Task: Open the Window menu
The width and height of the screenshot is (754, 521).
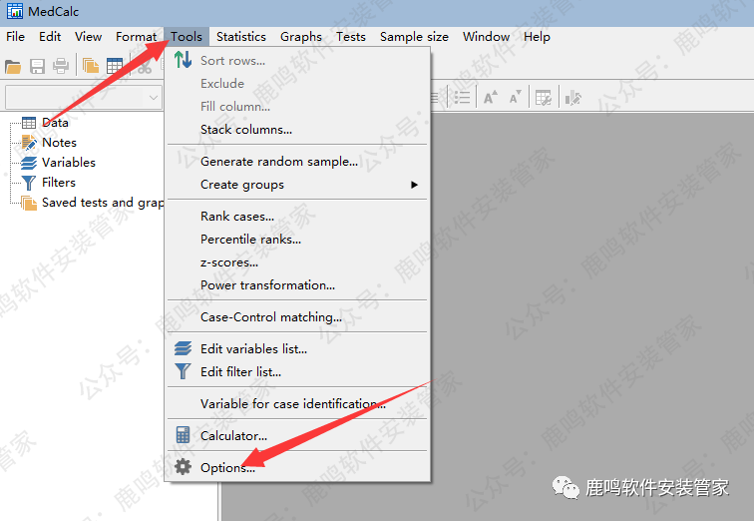Action: (486, 37)
